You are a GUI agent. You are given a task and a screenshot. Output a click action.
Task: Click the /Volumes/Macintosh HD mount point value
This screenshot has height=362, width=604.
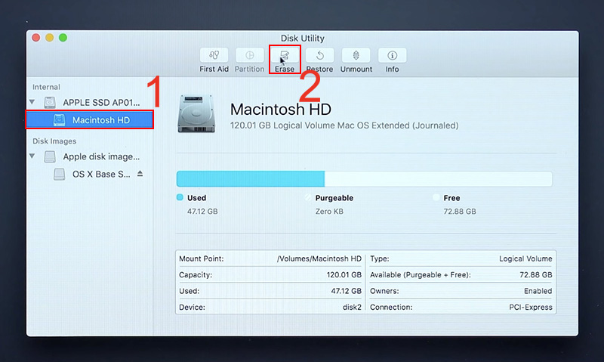tap(319, 258)
